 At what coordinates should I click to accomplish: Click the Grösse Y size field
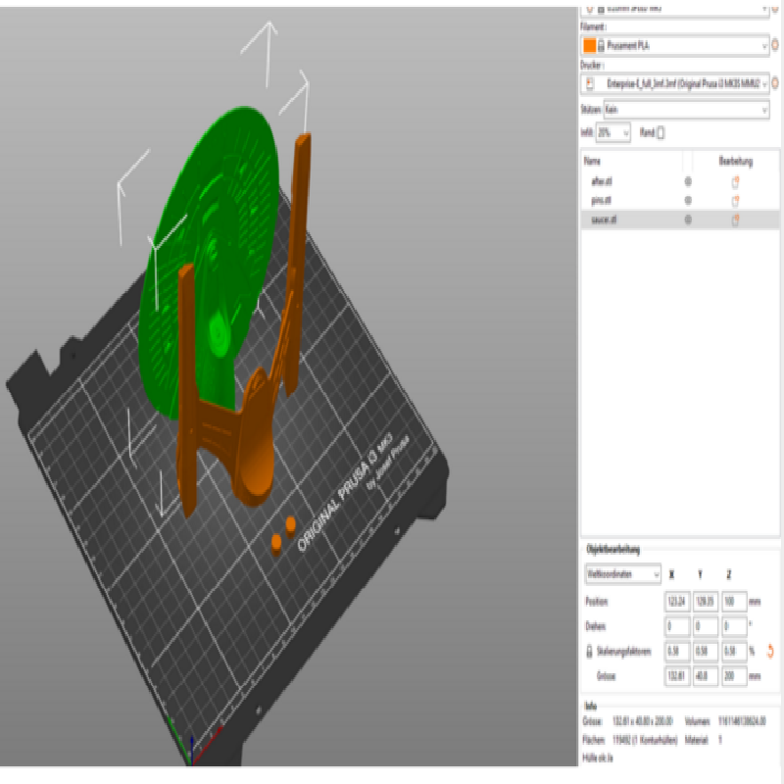click(706, 676)
